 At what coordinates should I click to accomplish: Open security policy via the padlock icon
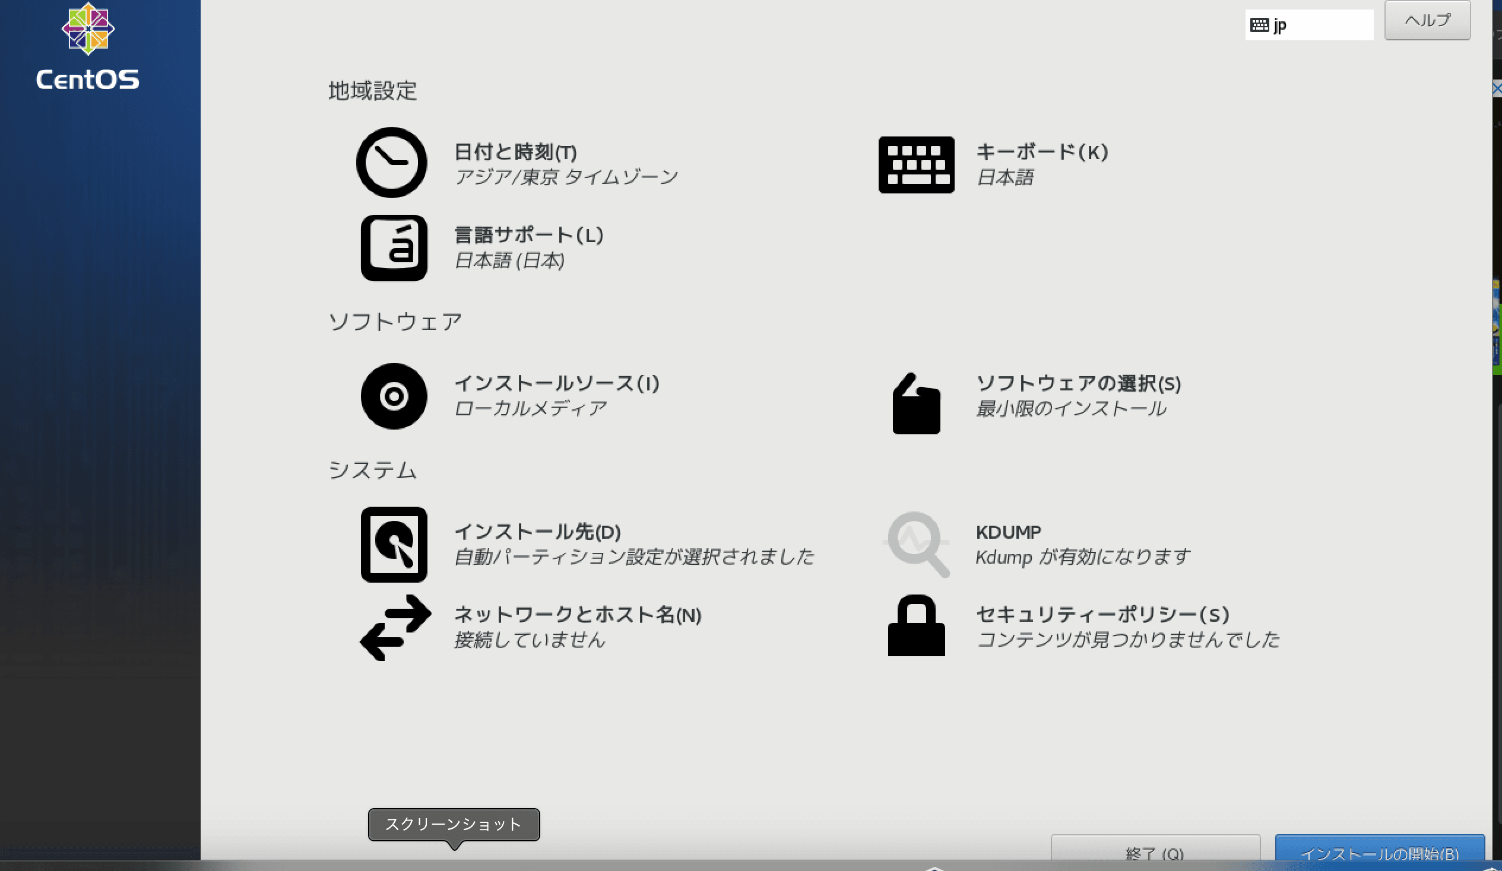(916, 626)
